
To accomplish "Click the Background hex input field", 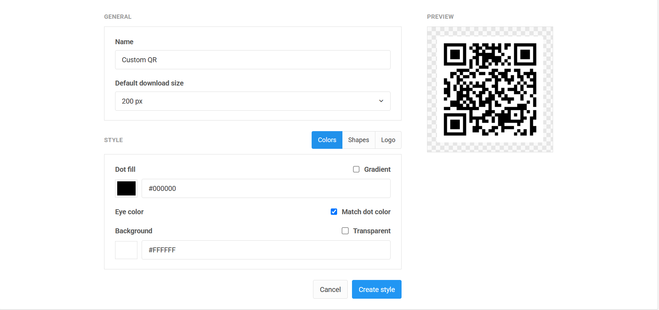I will 266,250.
